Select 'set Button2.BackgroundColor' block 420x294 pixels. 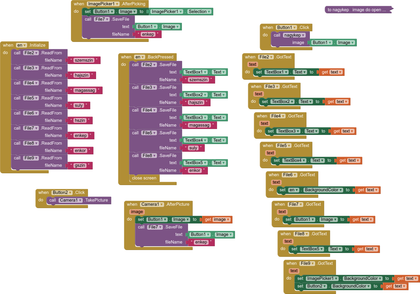coord(338,286)
